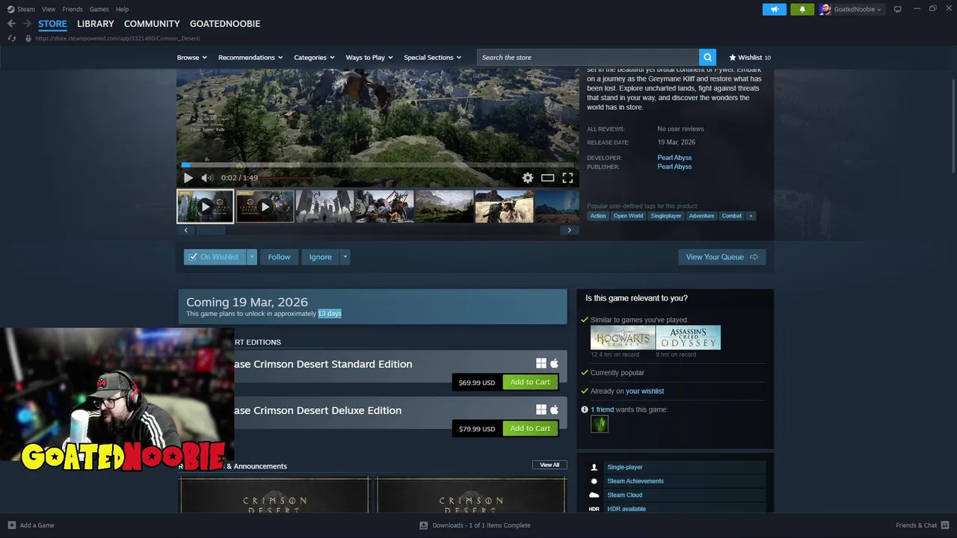Screen dimensions: 957x538
Task: Expand the Ways to Play menu
Action: [x=369, y=58]
